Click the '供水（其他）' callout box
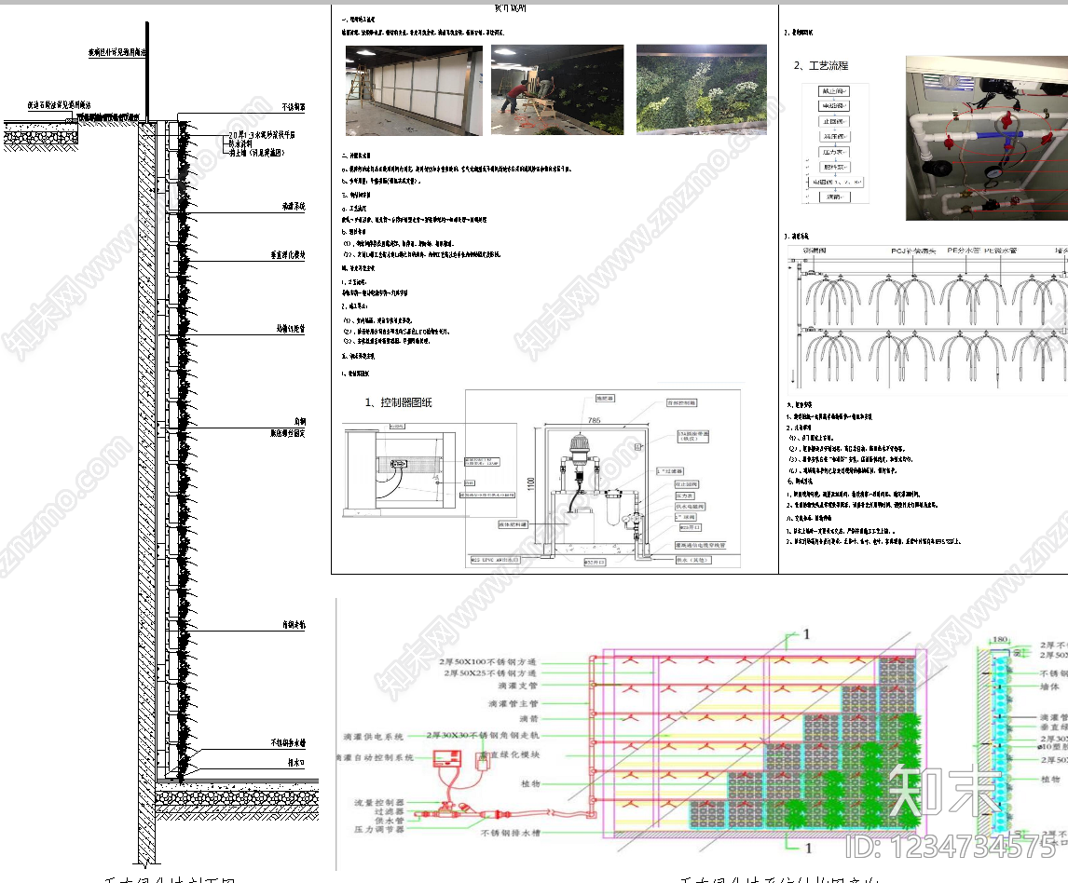The width and height of the screenshot is (1068, 883). click(x=693, y=560)
